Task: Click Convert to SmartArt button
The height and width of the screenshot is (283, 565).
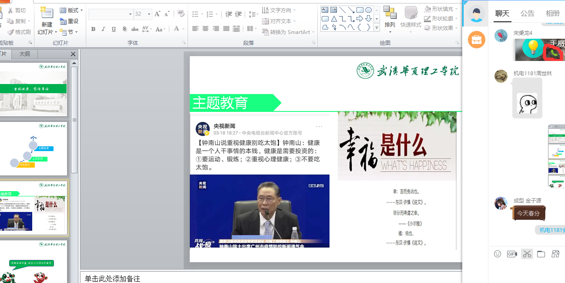Action: [x=286, y=32]
